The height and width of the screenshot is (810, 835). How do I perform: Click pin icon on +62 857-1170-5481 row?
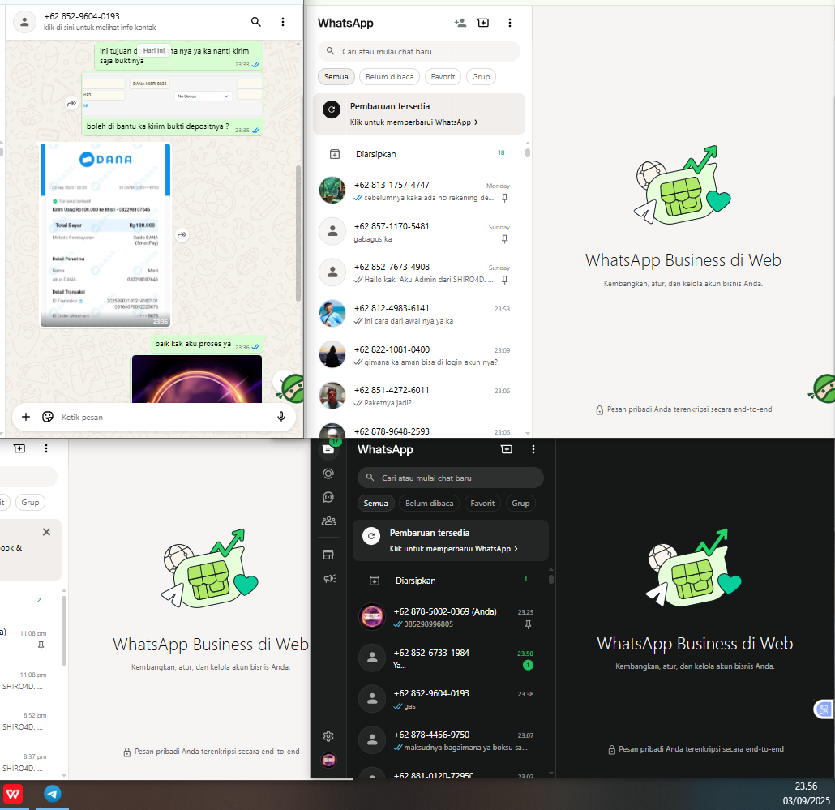[505, 239]
